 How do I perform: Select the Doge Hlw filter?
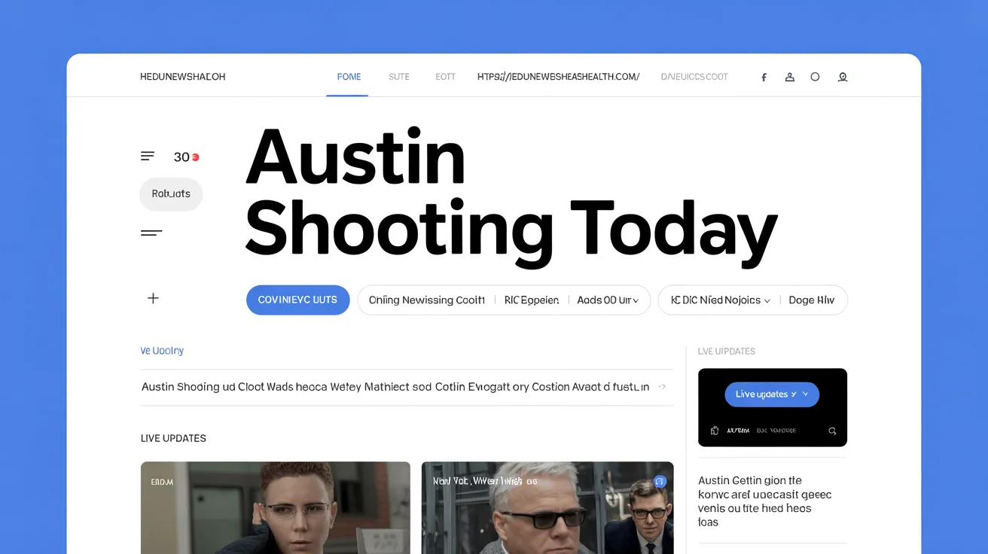811,300
